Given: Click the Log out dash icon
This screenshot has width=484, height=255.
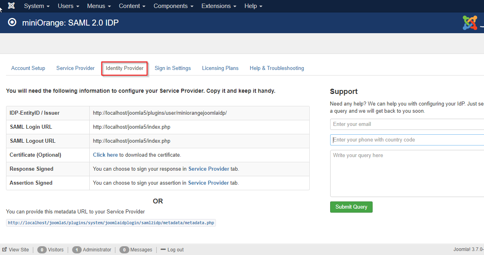Looking at the screenshot, I should 163,249.
